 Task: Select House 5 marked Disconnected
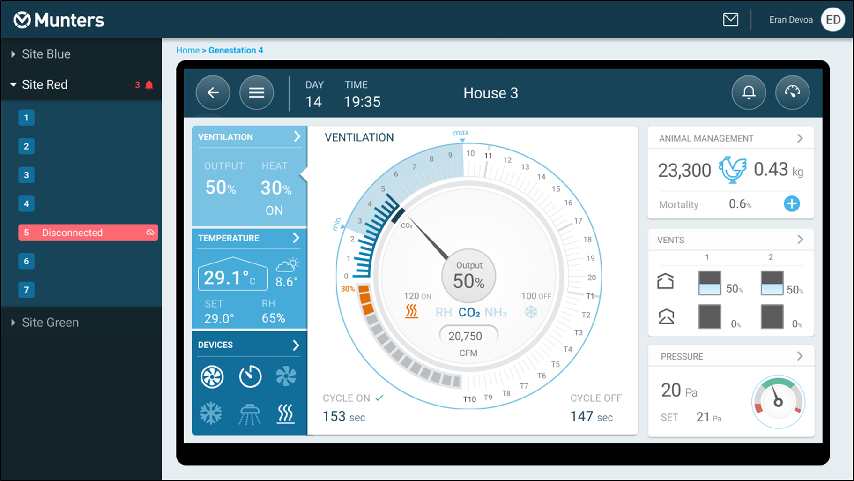point(88,232)
